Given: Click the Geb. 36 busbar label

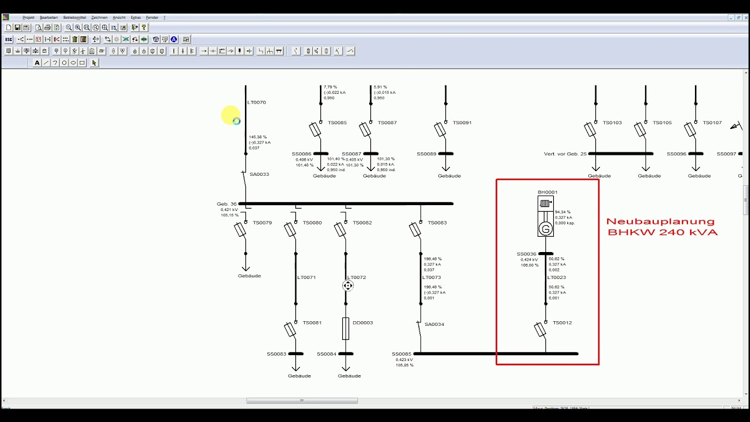Looking at the screenshot, I should 226,204.
